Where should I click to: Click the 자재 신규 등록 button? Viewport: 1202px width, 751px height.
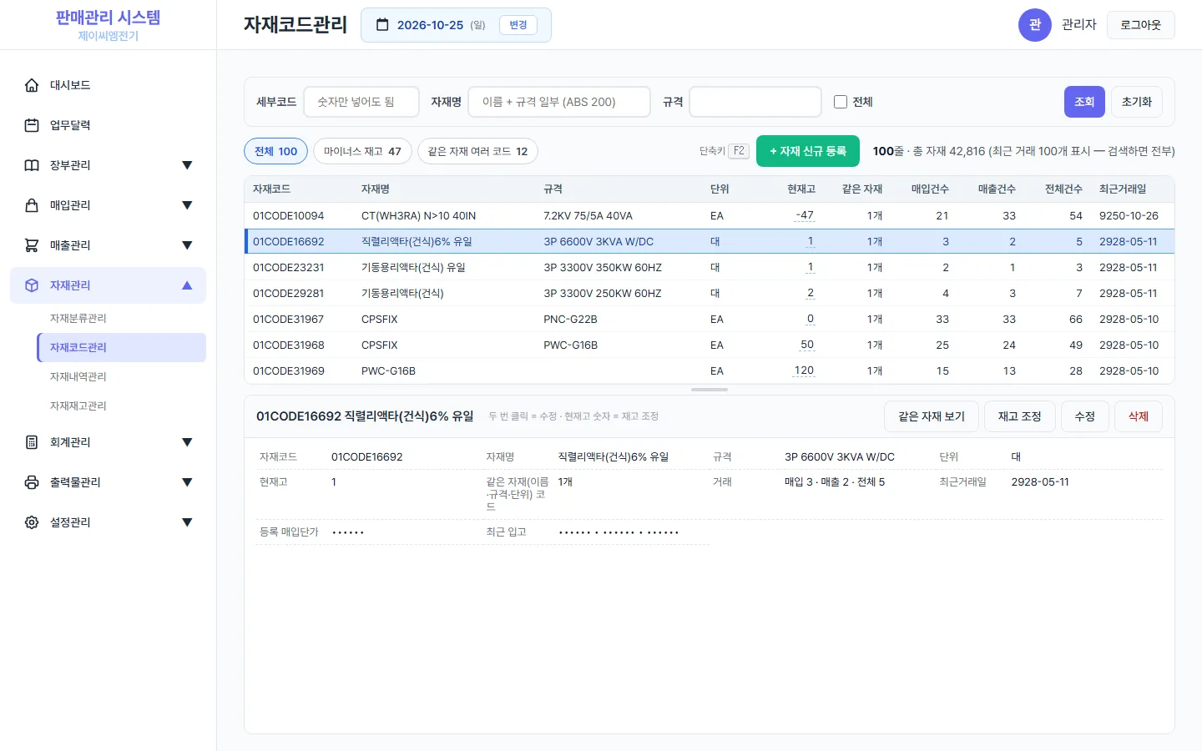tap(808, 151)
